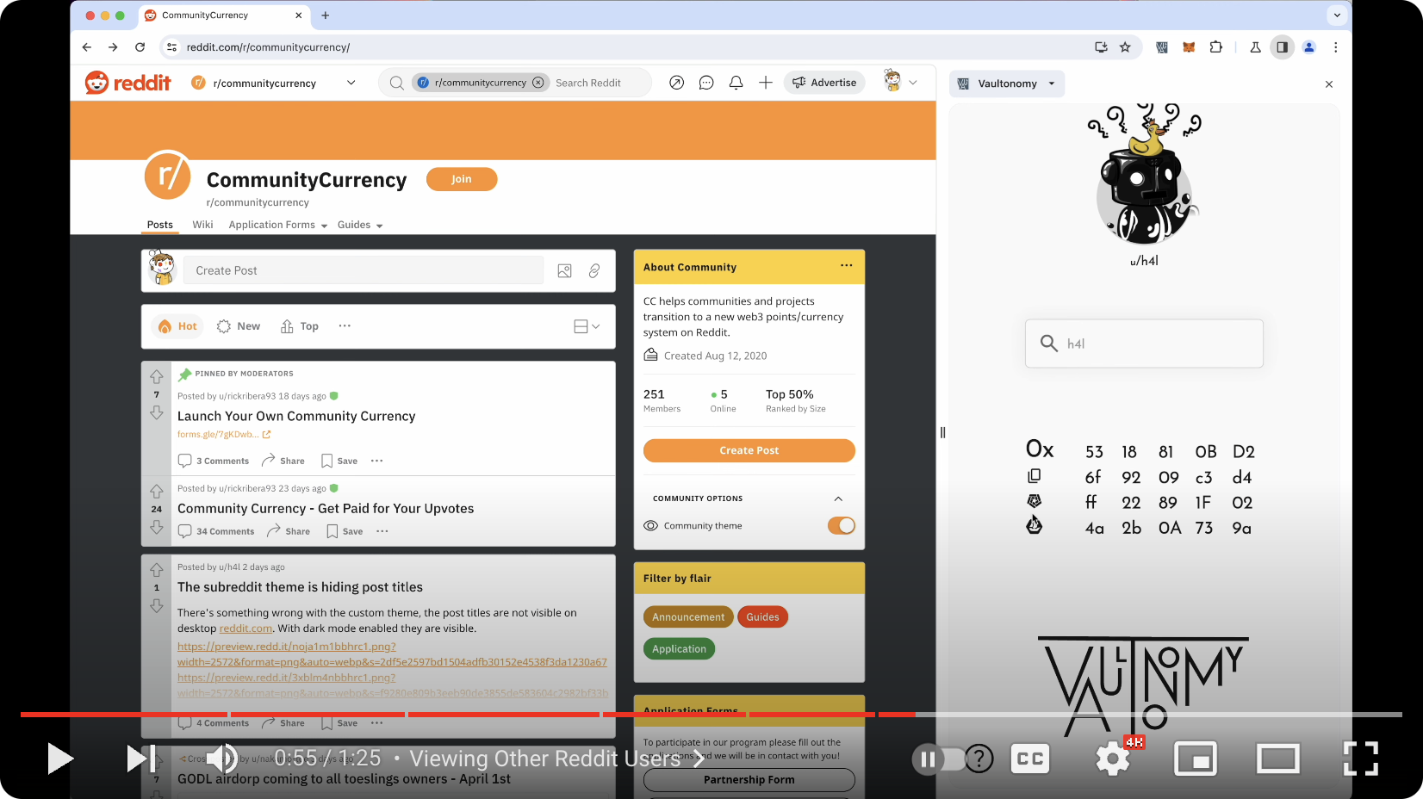Screen dimensions: 1423x799
Task: Join the CommunityCurrency community
Action: click(462, 179)
